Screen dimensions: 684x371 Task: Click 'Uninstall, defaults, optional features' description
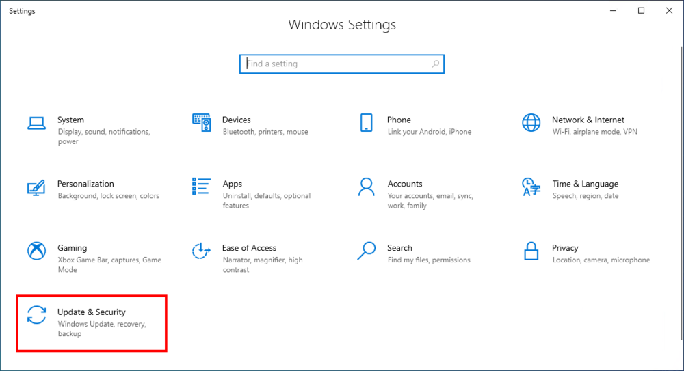(267, 201)
